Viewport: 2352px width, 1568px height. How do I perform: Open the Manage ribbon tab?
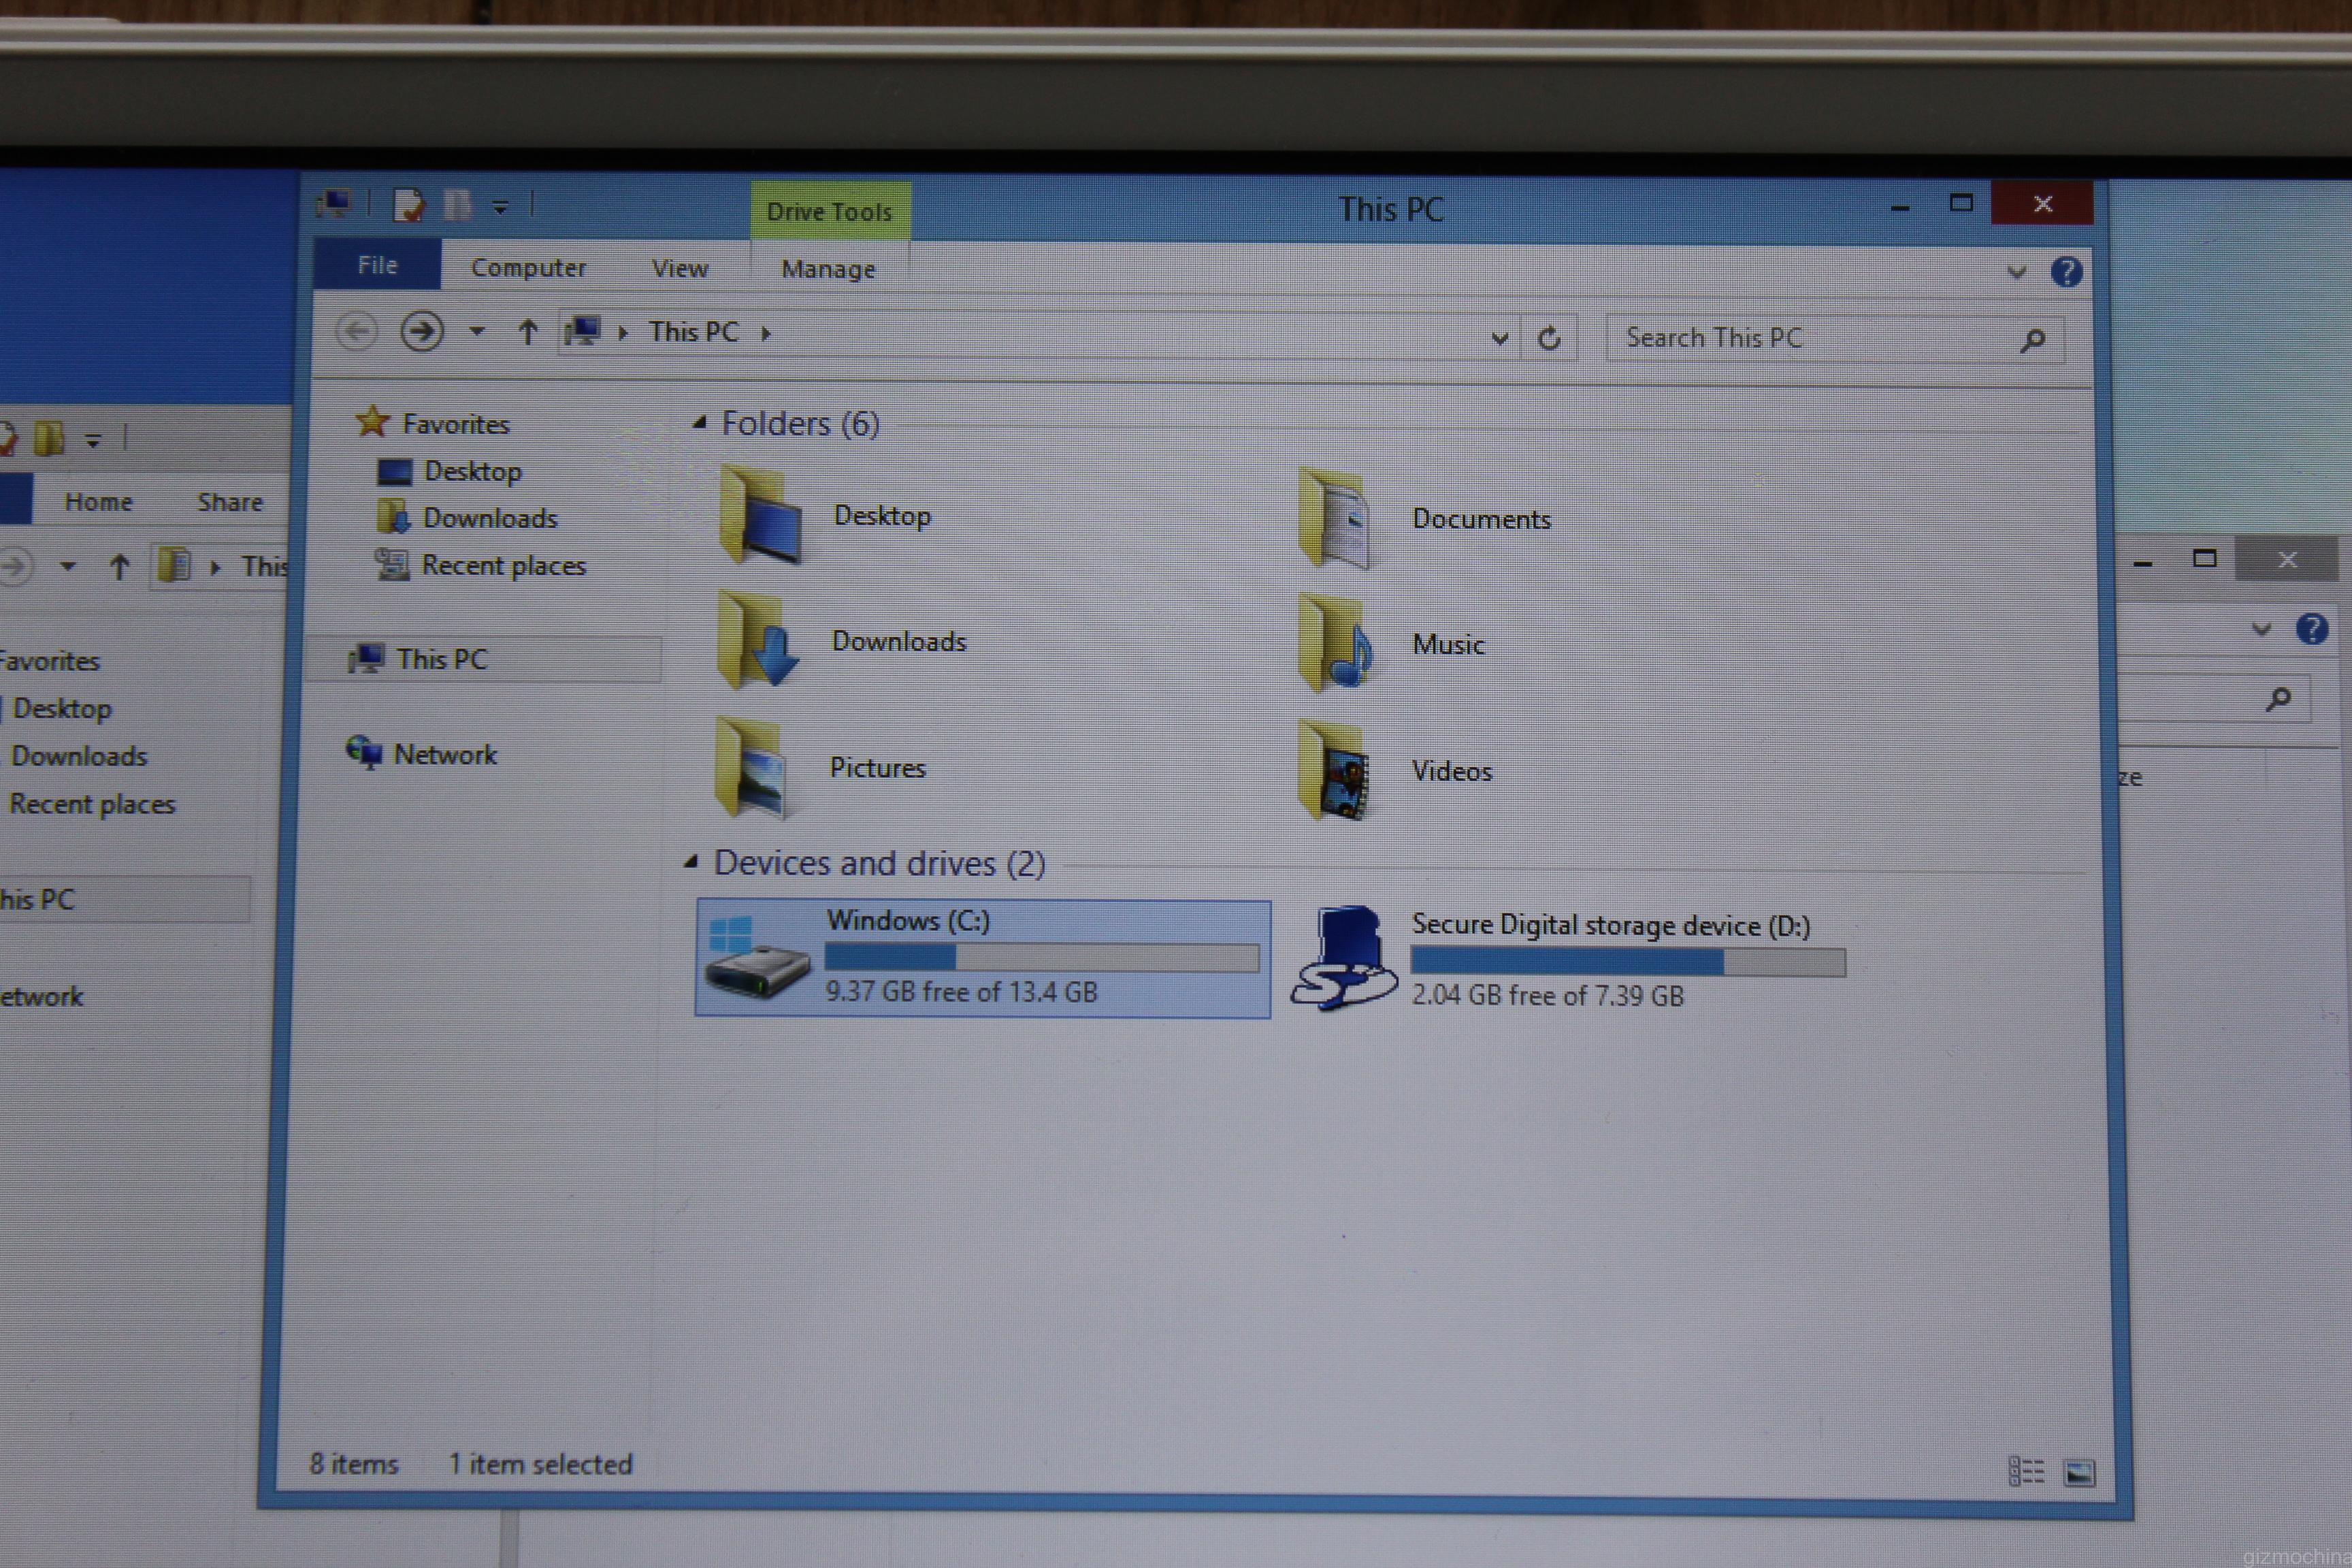(x=828, y=269)
